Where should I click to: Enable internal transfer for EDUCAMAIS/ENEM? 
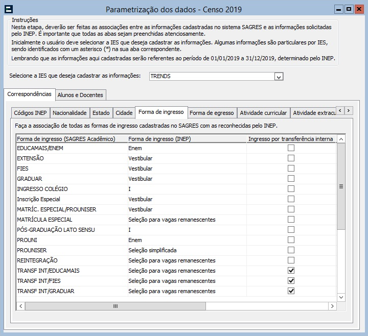click(x=291, y=148)
